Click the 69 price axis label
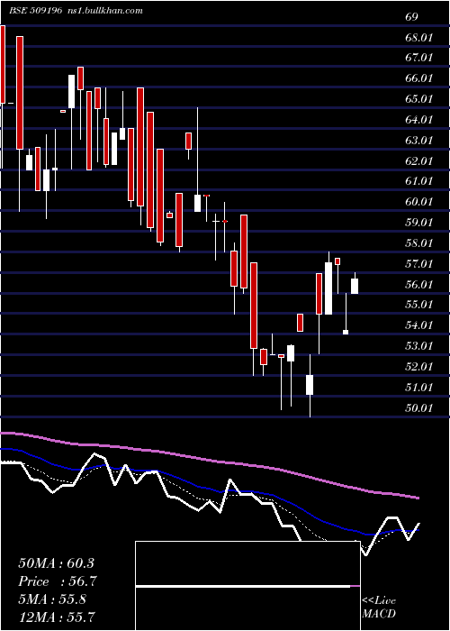The height and width of the screenshot is (631, 450). 412,17
